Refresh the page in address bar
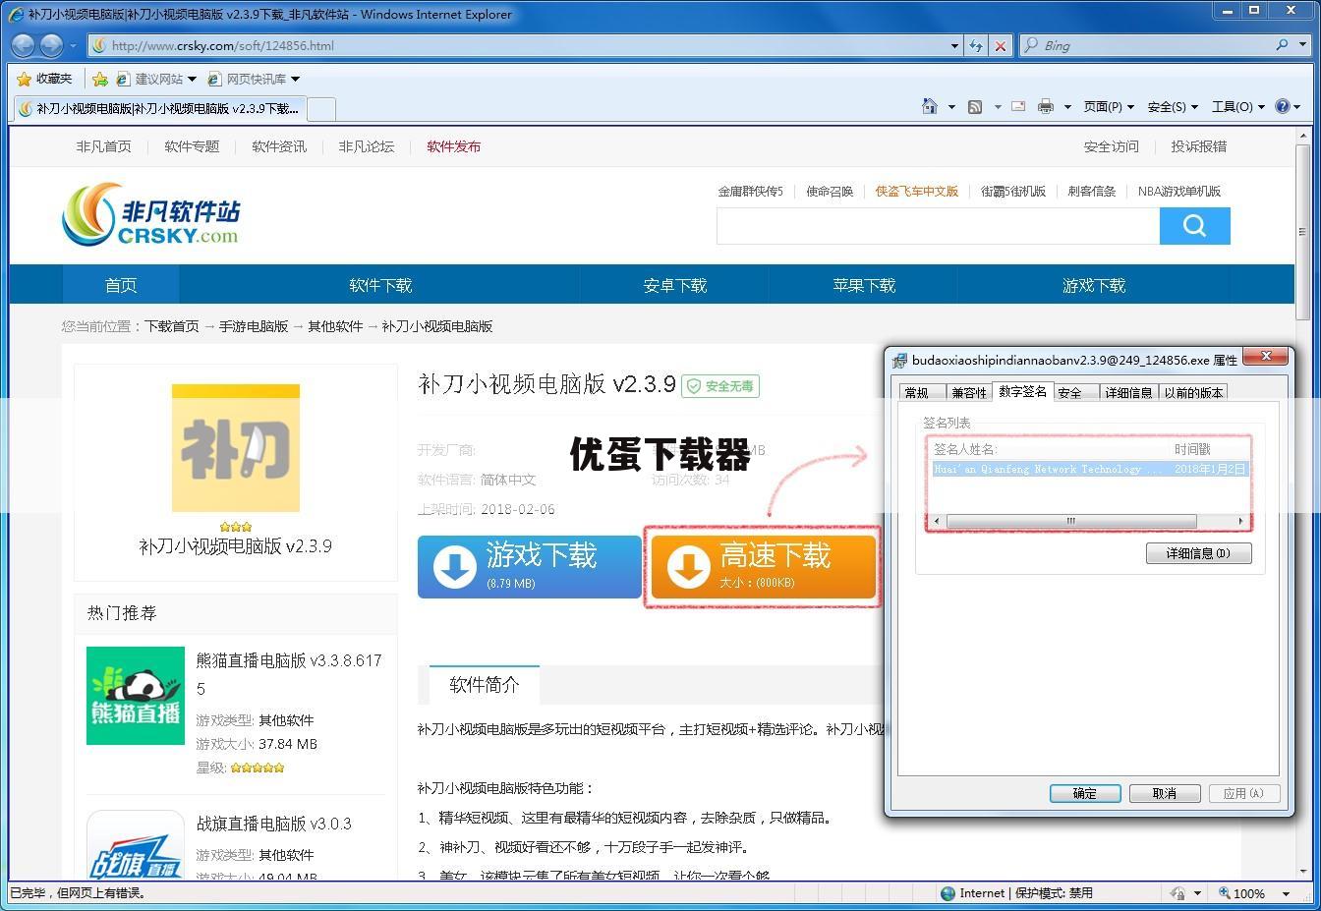Image resolution: width=1321 pixels, height=911 pixels. tap(975, 45)
